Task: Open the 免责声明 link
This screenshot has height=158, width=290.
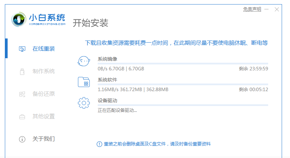Action: pyautogui.click(x=252, y=9)
